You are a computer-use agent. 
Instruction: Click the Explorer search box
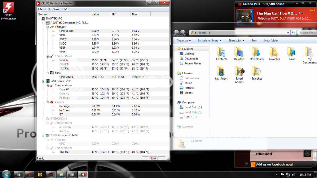[308, 33]
